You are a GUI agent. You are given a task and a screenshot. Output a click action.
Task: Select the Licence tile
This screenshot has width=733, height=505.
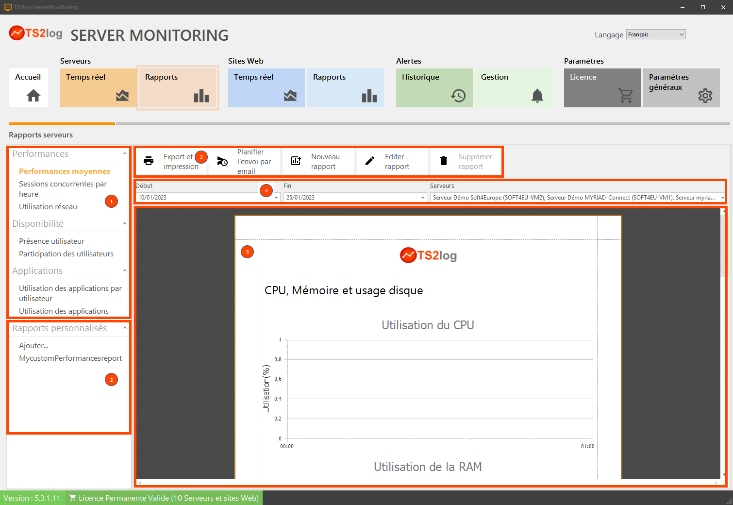click(x=602, y=88)
